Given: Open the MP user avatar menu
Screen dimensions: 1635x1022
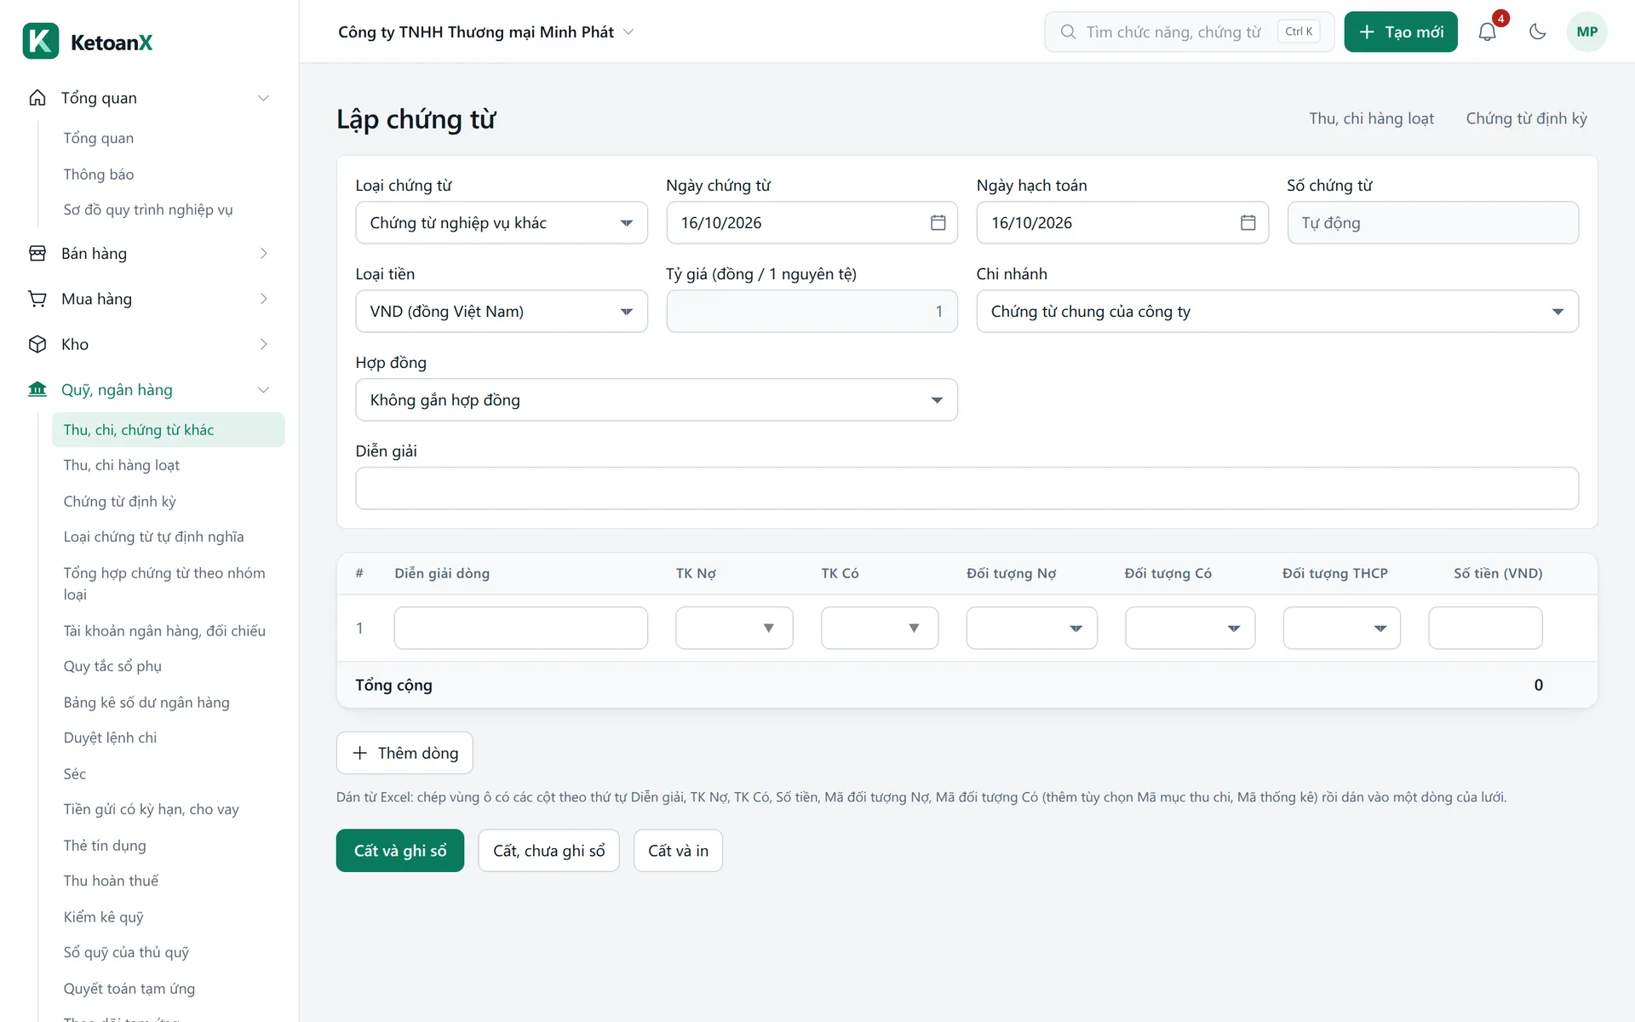Looking at the screenshot, I should pos(1586,32).
